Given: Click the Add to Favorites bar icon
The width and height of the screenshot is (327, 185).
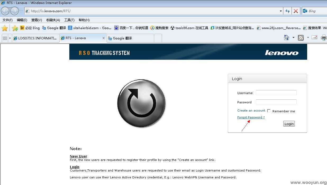Looking at the screenshot, I should pyautogui.click(x=15, y=28).
